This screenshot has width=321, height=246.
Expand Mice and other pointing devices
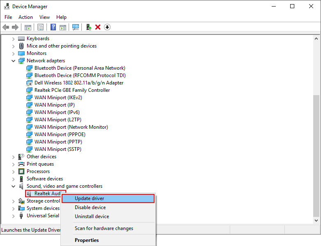(13, 46)
